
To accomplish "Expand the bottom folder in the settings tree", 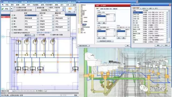I will tap(78, 33).
